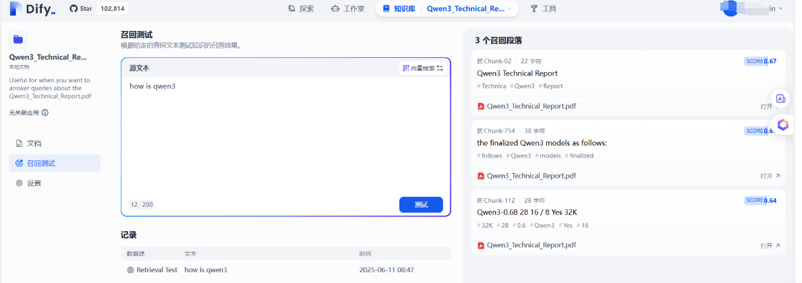Click the 时间 column header in records
Viewport: 802px width, 283px height.
pos(365,253)
